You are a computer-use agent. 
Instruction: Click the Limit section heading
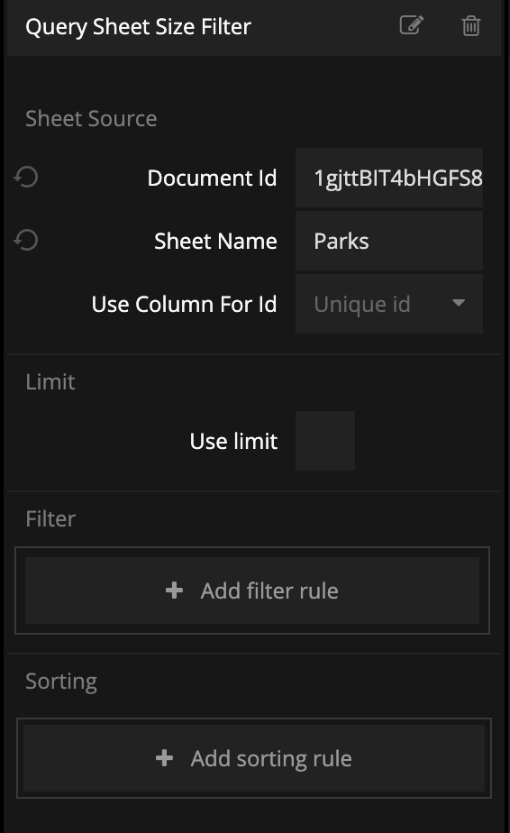click(x=50, y=382)
